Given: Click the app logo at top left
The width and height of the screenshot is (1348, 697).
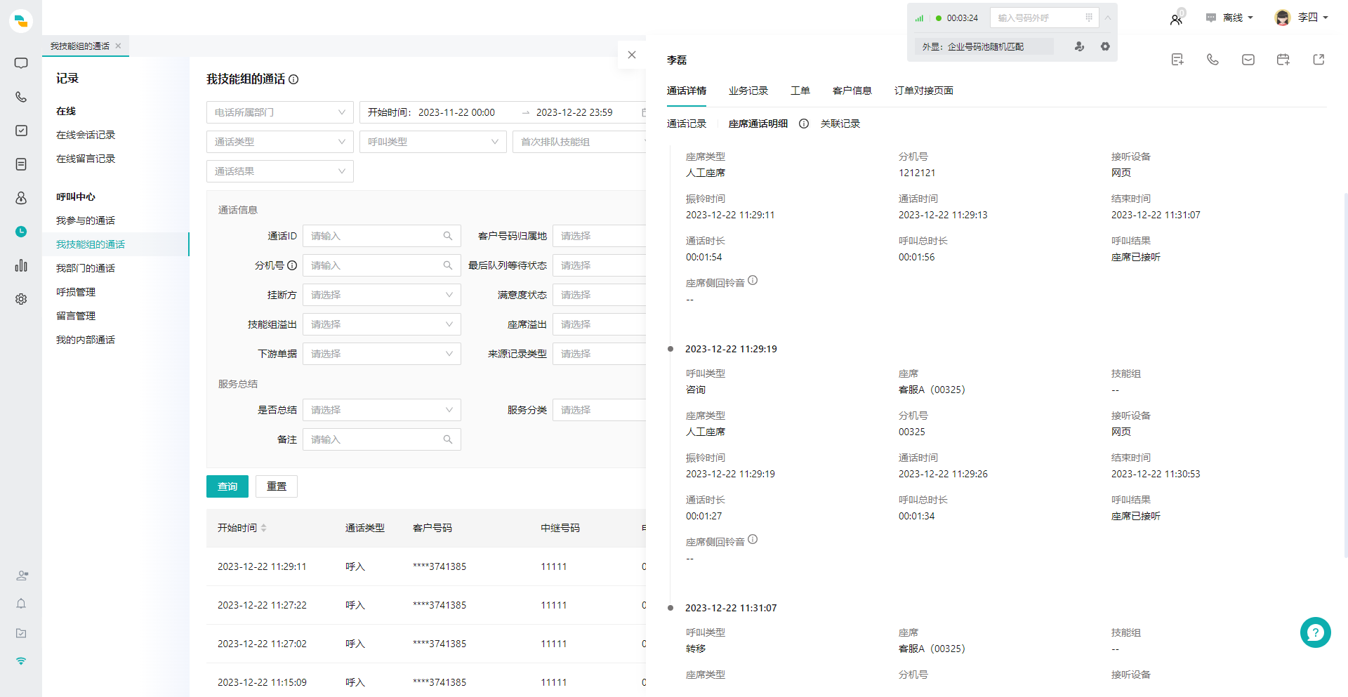Looking at the screenshot, I should (x=21, y=21).
